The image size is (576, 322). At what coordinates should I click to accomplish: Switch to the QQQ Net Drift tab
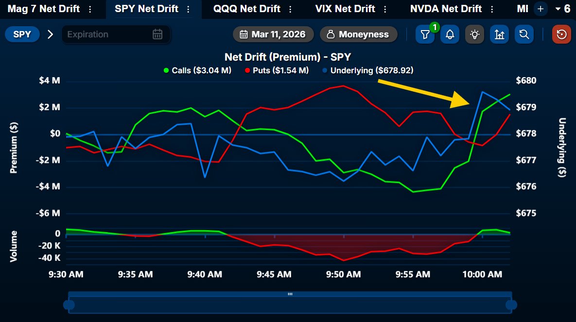(247, 9)
